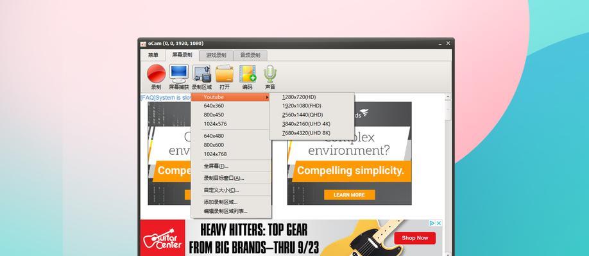The width and height of the screenshot is (589, 256).
Task: Open the Guitar Center logo ad
Action: tap(163, 238)
